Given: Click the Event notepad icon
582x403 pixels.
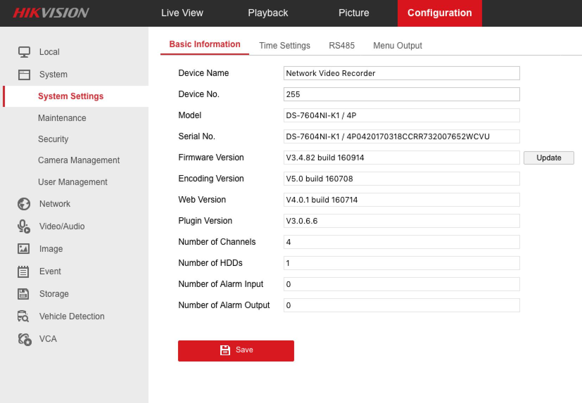Looking at the screenshot, I should coord(24,271).
